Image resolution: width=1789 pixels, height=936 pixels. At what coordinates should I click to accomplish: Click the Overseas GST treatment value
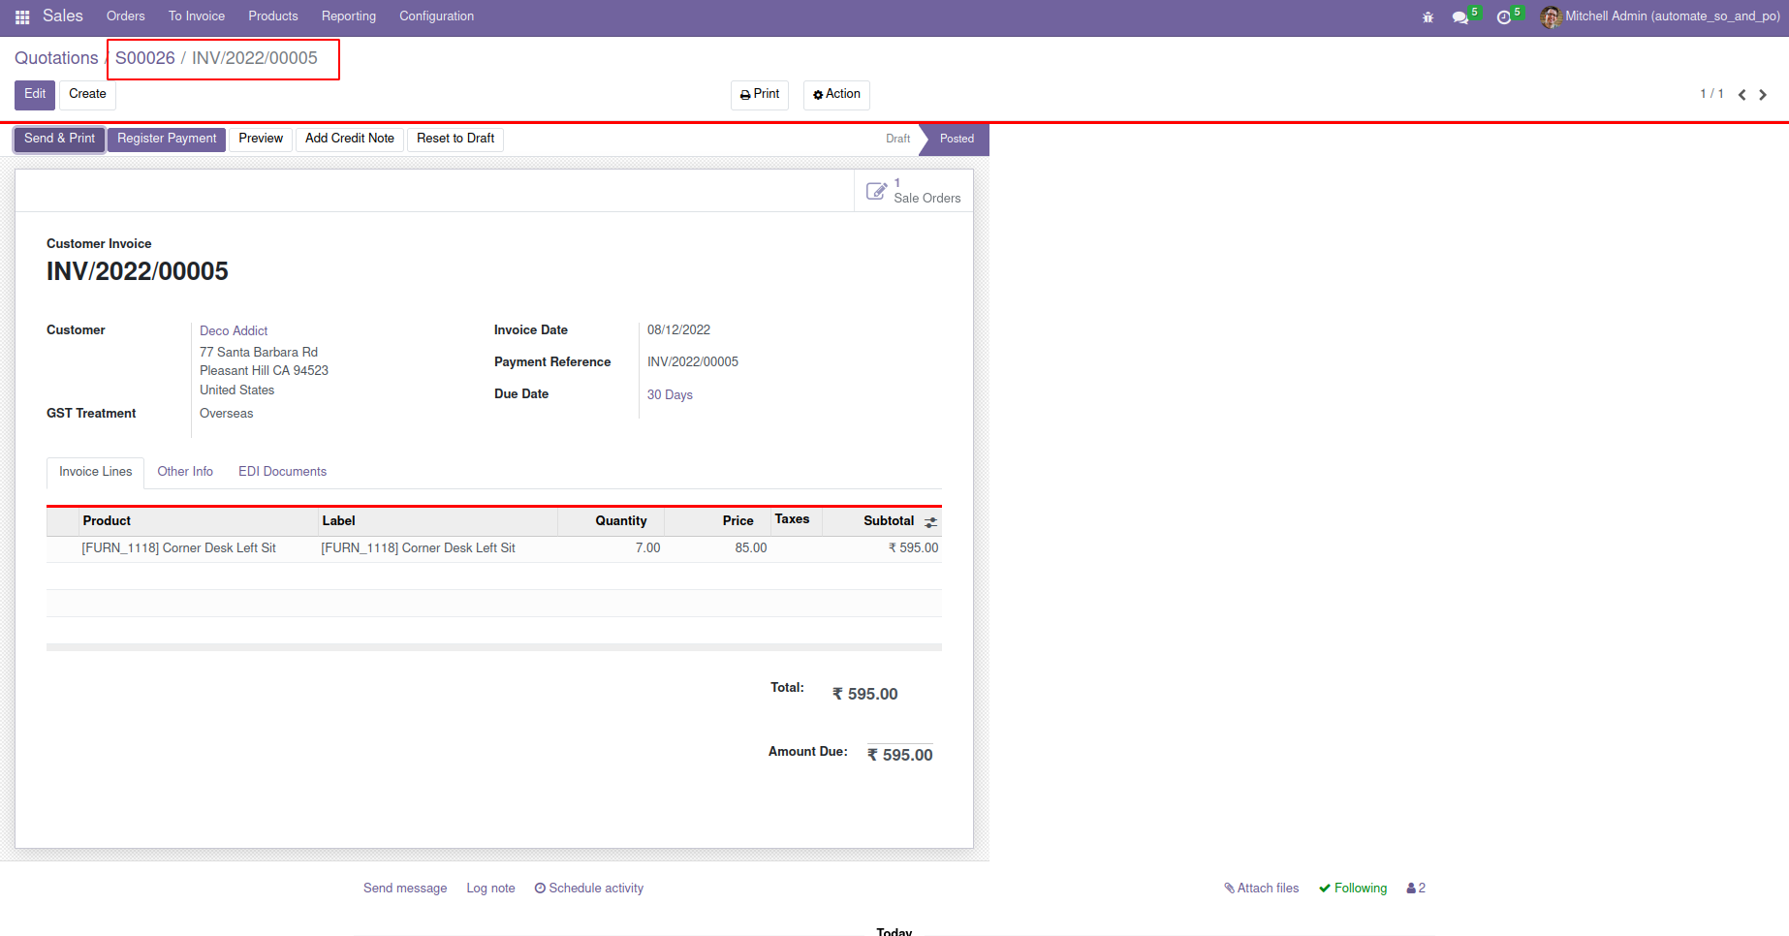tap(226, 415)
